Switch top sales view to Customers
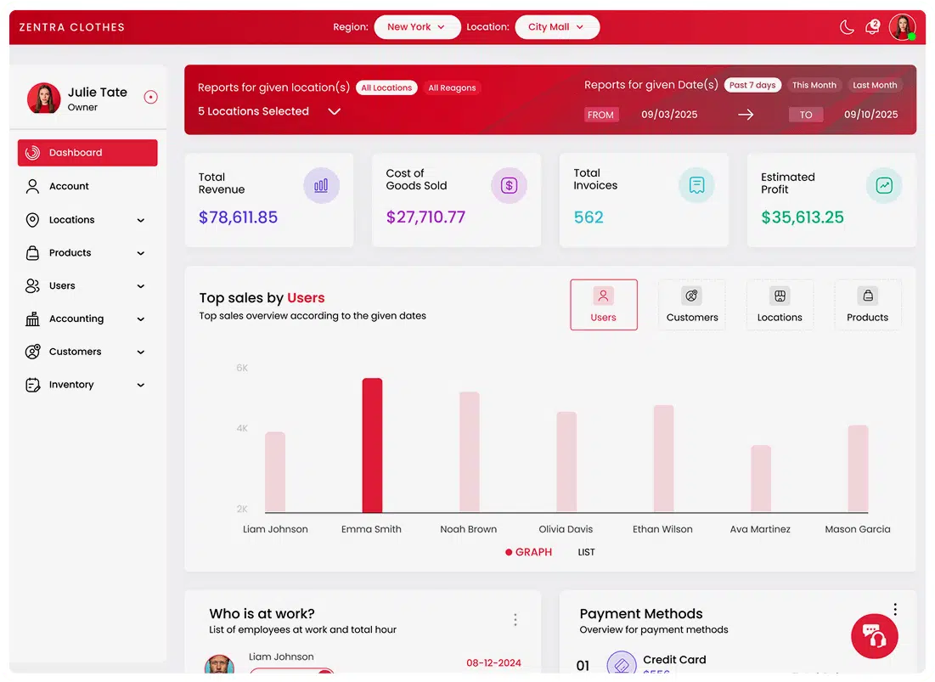 click(x=692, y=304)
